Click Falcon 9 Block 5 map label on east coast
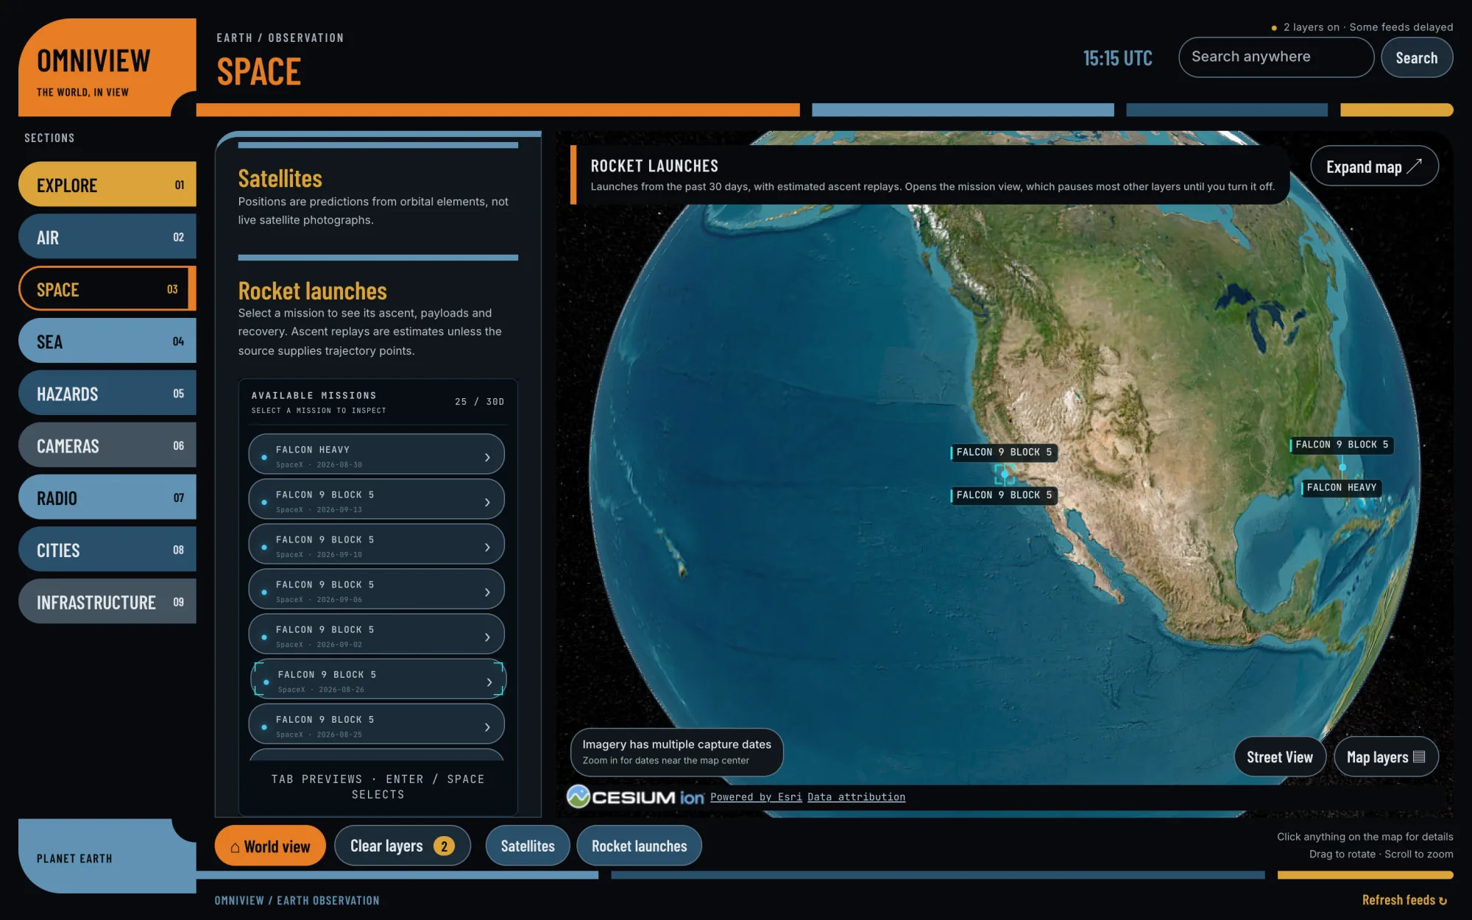The width and height of the screenshot is (1472, 920). [x=1342, y=445]
